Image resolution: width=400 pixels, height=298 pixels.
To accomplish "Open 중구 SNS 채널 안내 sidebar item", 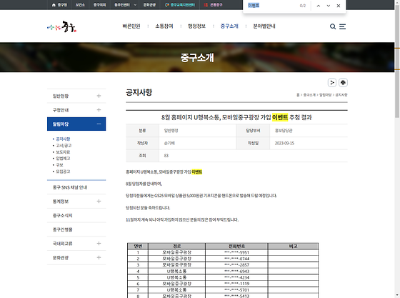I will (x=76, y=187).
